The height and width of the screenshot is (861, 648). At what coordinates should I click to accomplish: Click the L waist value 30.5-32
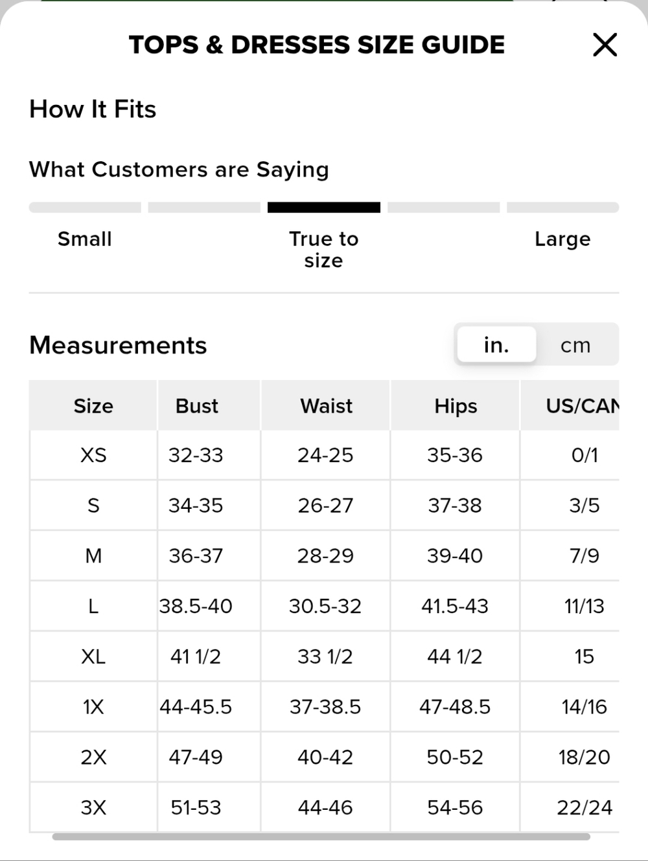325,606
